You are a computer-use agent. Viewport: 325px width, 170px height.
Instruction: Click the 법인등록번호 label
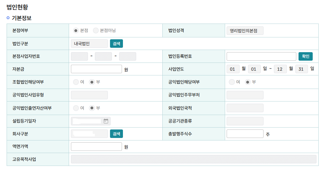(x=180, y=56)
